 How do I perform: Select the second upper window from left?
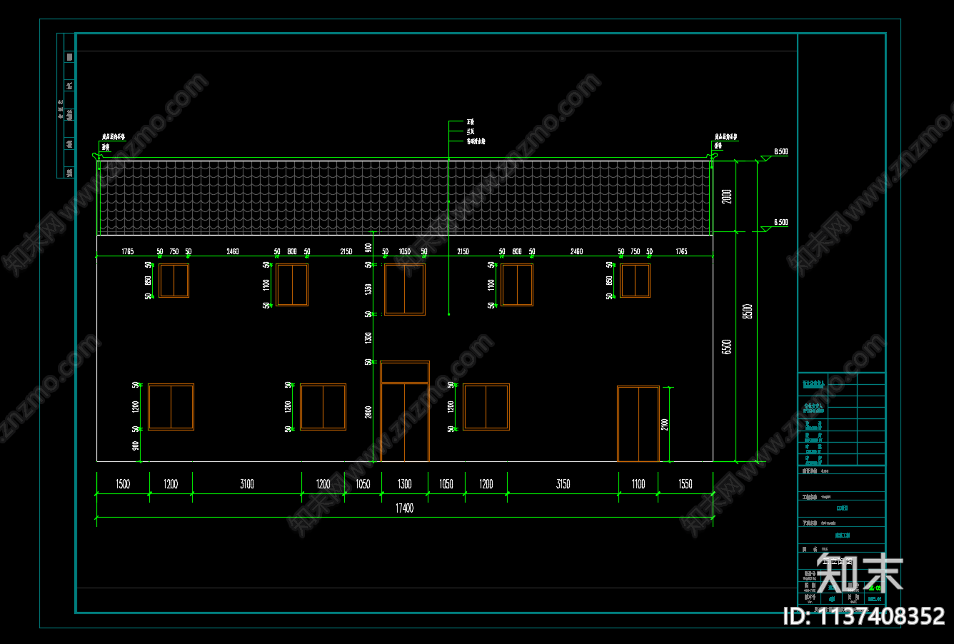point(292,285)
